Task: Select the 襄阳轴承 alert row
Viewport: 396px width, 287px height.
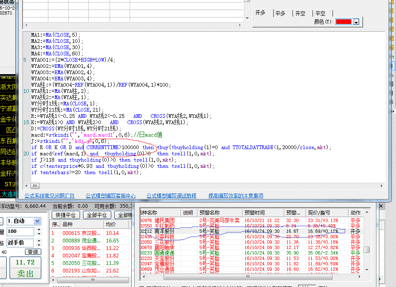Action: click(251, 247)
